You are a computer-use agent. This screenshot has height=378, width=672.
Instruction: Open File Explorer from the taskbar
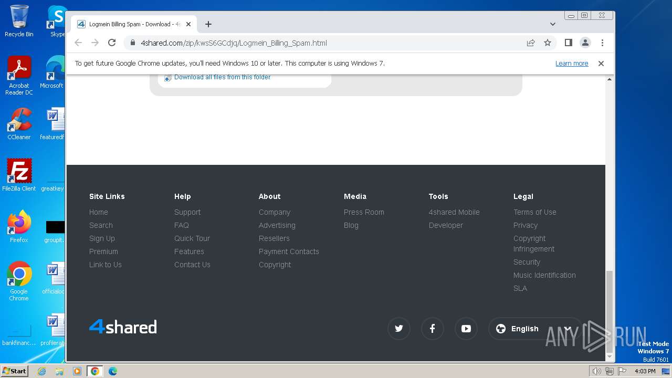coord(59,371)
